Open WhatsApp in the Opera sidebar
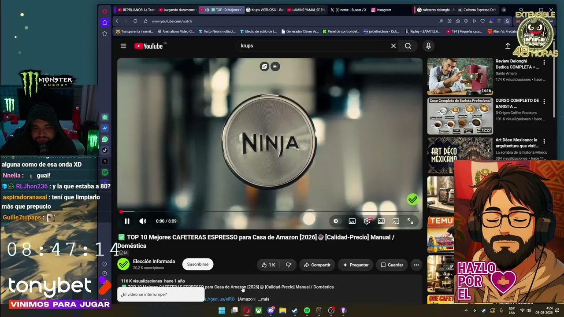Image resolution: width=564 pixels, height=317 pixels. pos(105,140)
